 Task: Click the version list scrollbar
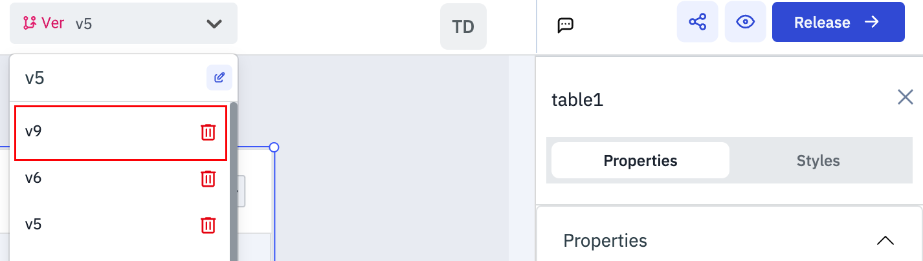(233, 181)
